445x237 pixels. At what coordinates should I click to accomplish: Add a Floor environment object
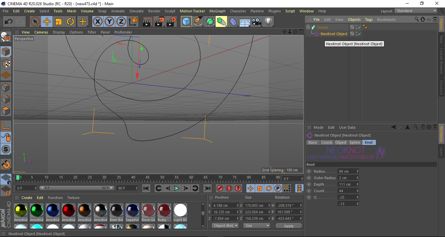pos(245,22)
